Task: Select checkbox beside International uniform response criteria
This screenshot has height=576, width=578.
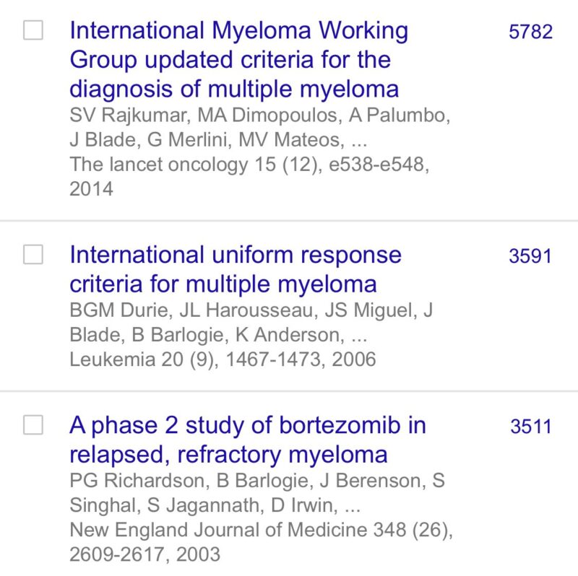Action: coord(33,255)
